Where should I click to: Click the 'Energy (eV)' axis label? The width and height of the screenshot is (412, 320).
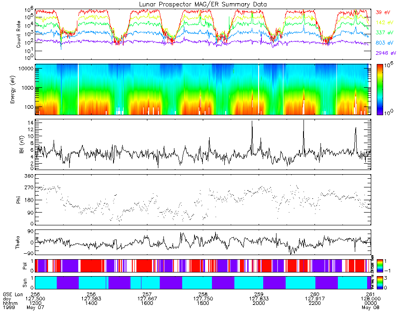pos(12,90)
